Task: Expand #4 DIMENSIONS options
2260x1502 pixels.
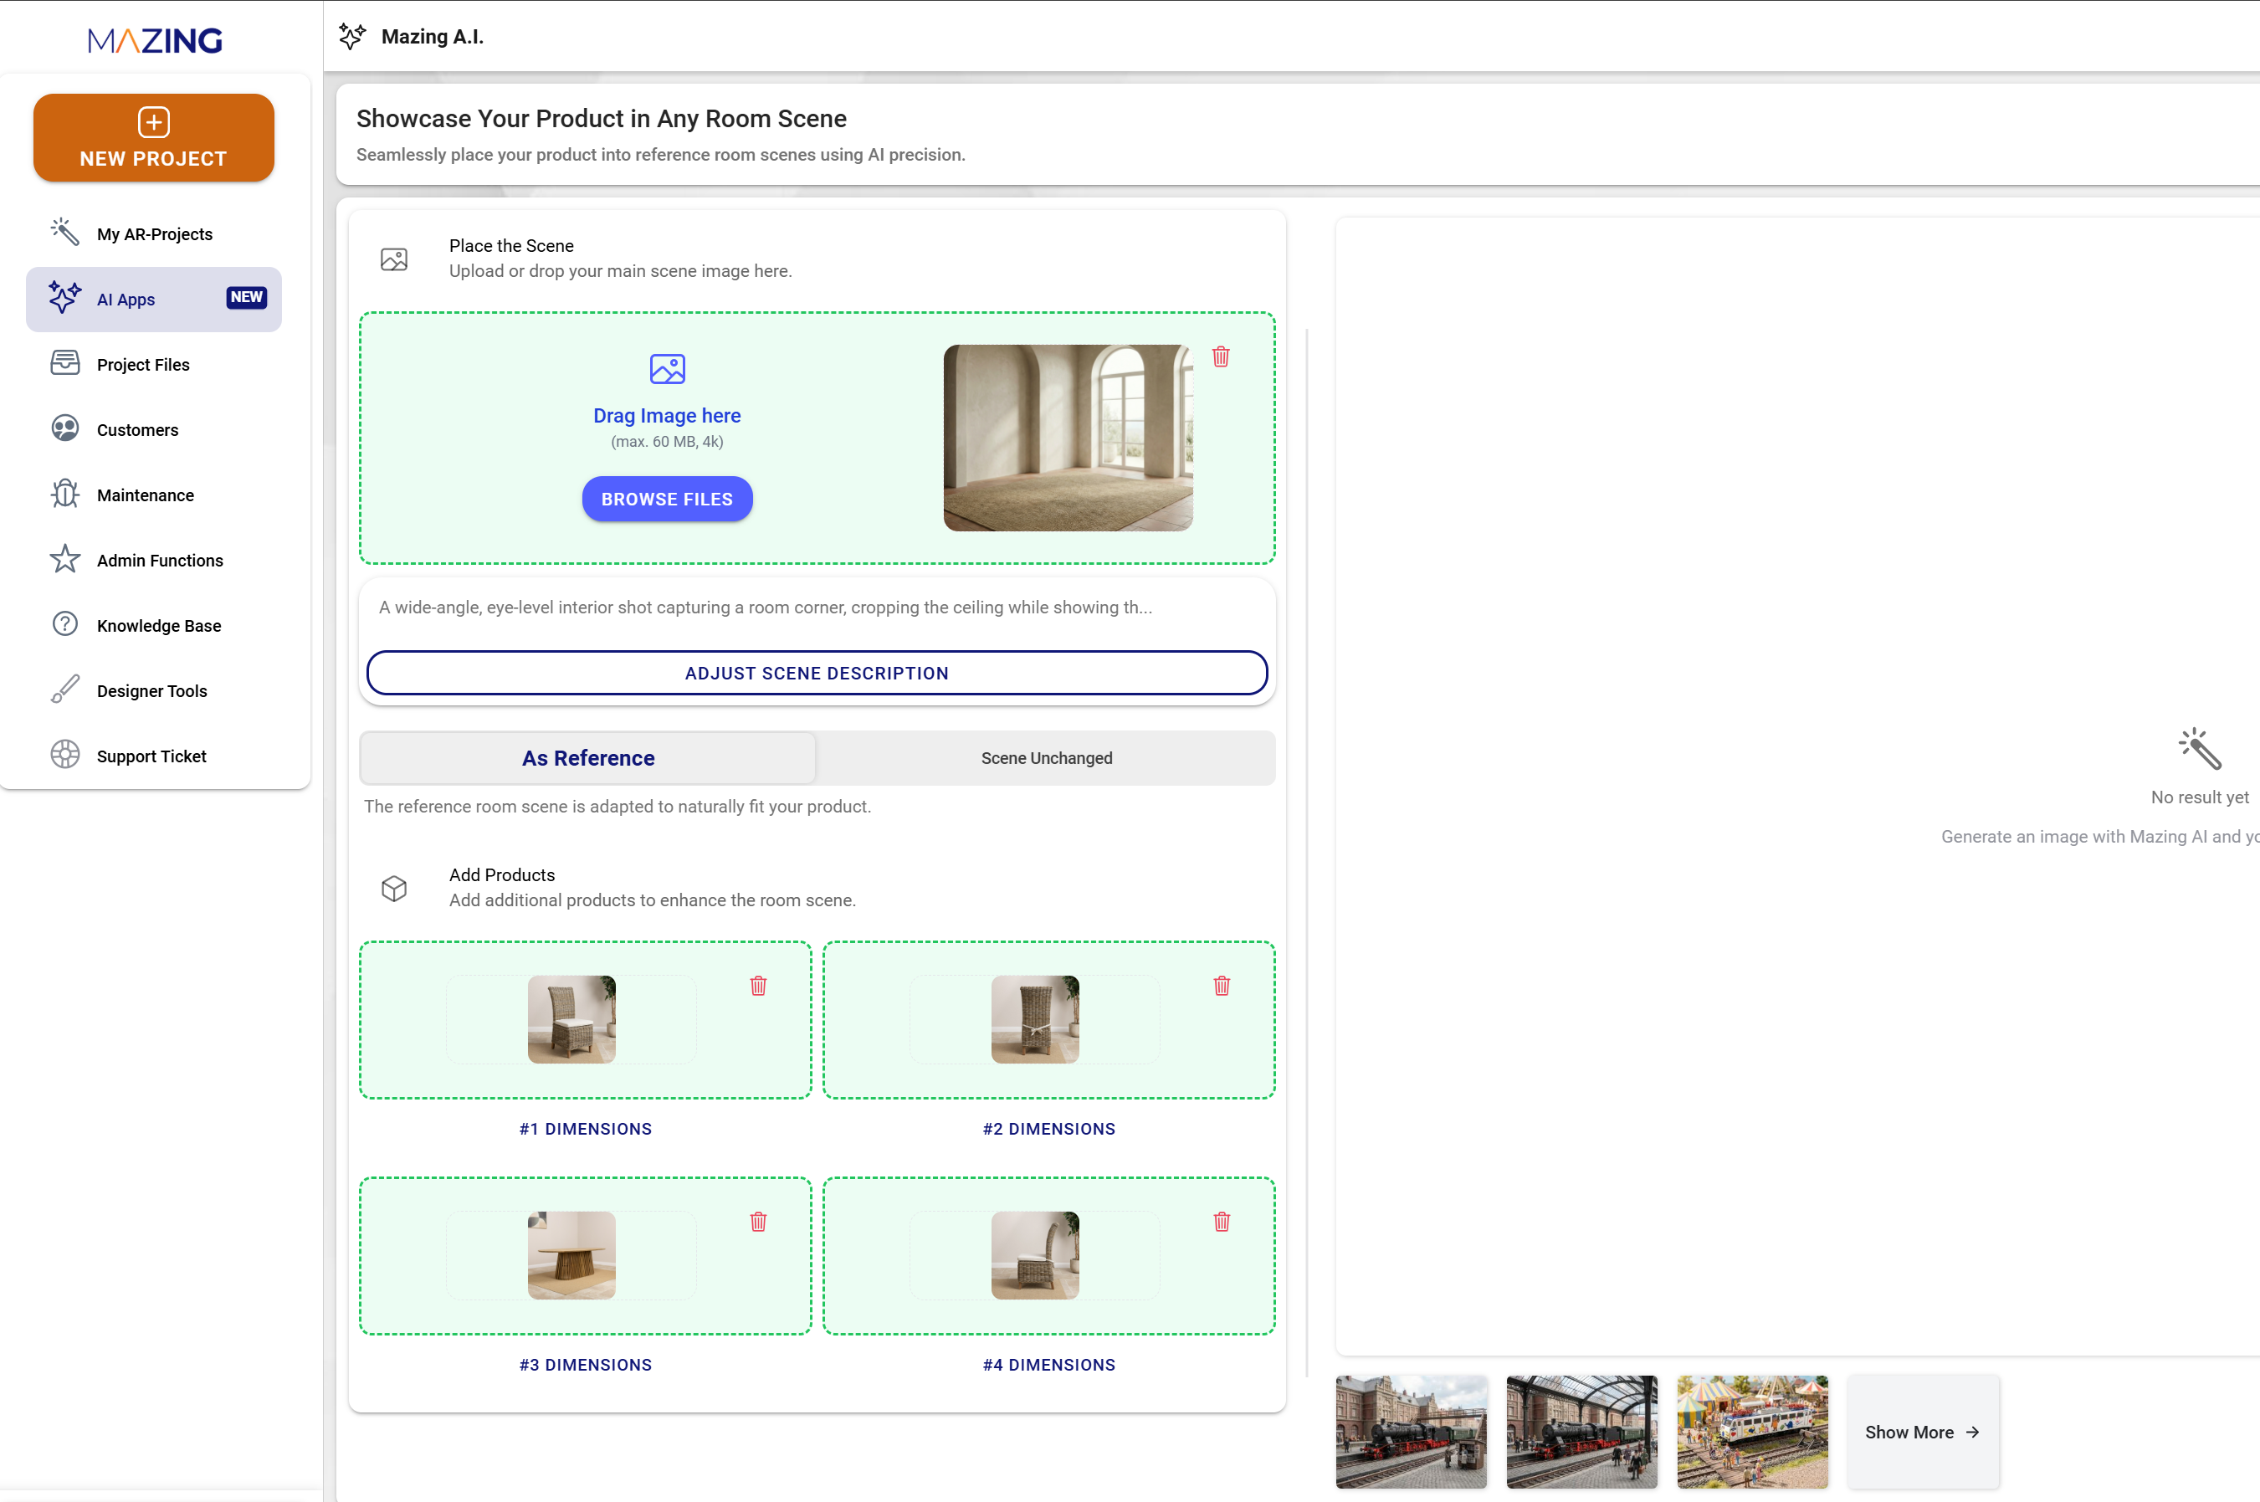Action: 1048,1364
